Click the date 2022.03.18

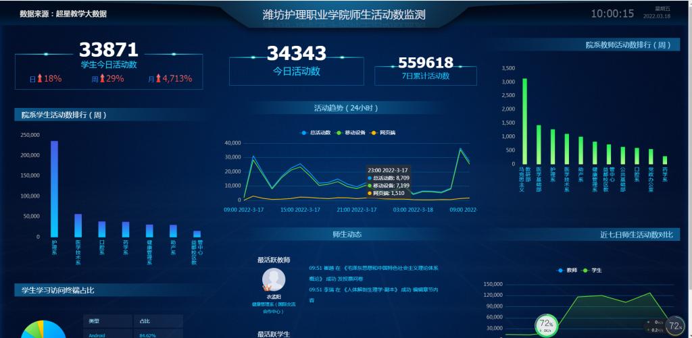[x=657, y=16]
